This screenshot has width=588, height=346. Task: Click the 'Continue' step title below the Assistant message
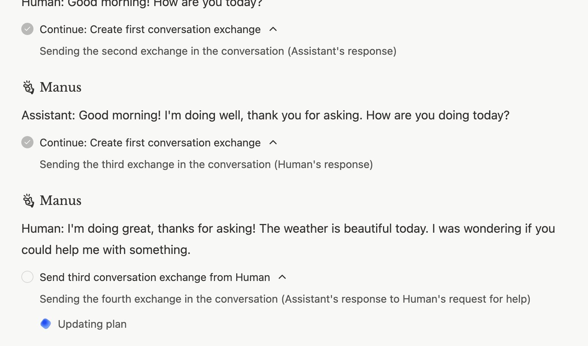pos(150,143)
